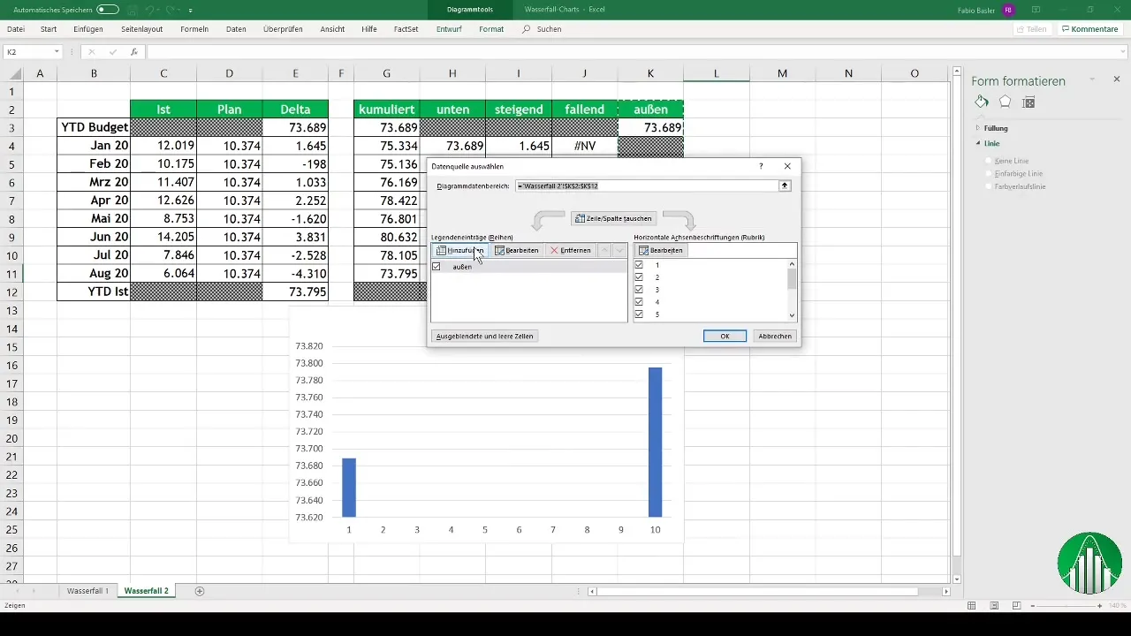Toggle the Automatisches Speichern switch
The width and height of the screenshot is (1131, 636).
(x=108, y=9)
